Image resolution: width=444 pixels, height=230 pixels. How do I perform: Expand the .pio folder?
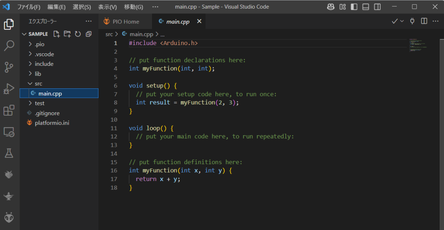point(39,44)
